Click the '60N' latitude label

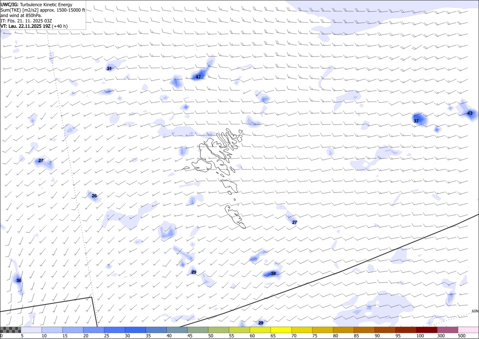[x=475, y=311]
